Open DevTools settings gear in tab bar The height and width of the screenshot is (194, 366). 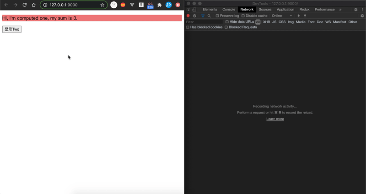tap(356, 10)
